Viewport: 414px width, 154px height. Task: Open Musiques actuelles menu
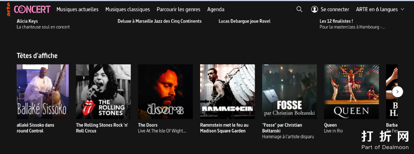pyautogui.click(x=77, y=9)
